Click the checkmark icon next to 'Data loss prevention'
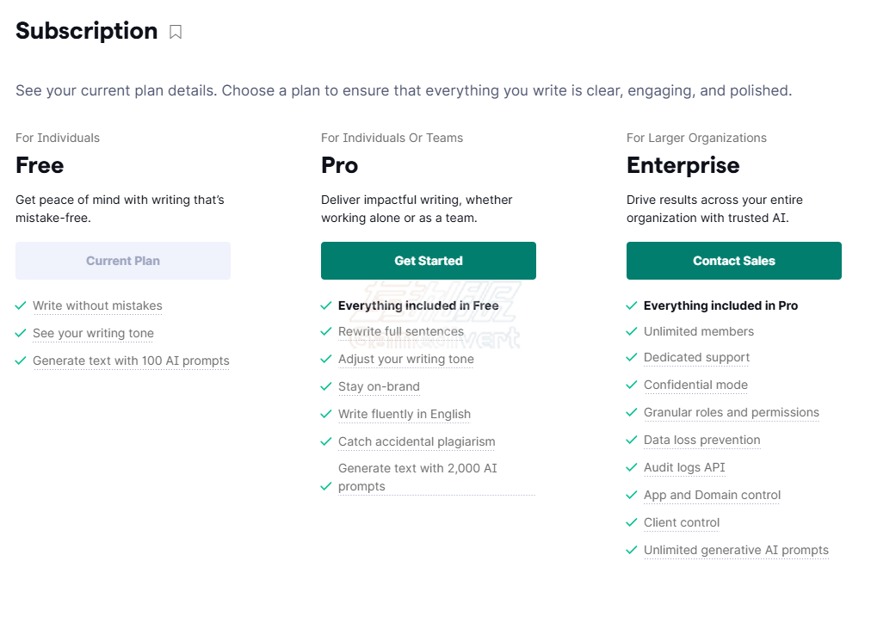 (x=632, y=440)
